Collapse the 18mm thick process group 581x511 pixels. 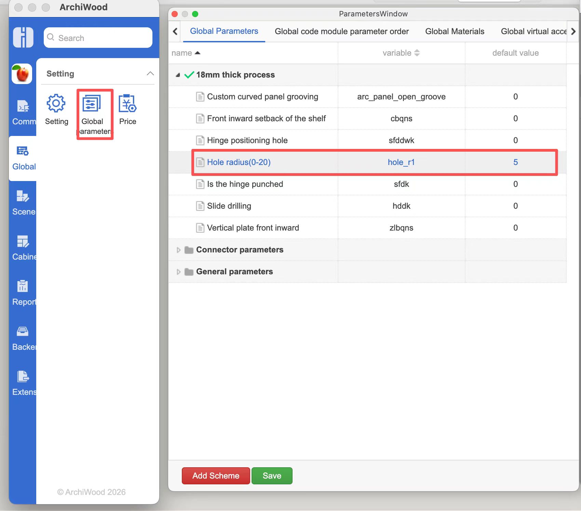pyautogui.click(x=178, y=75)
